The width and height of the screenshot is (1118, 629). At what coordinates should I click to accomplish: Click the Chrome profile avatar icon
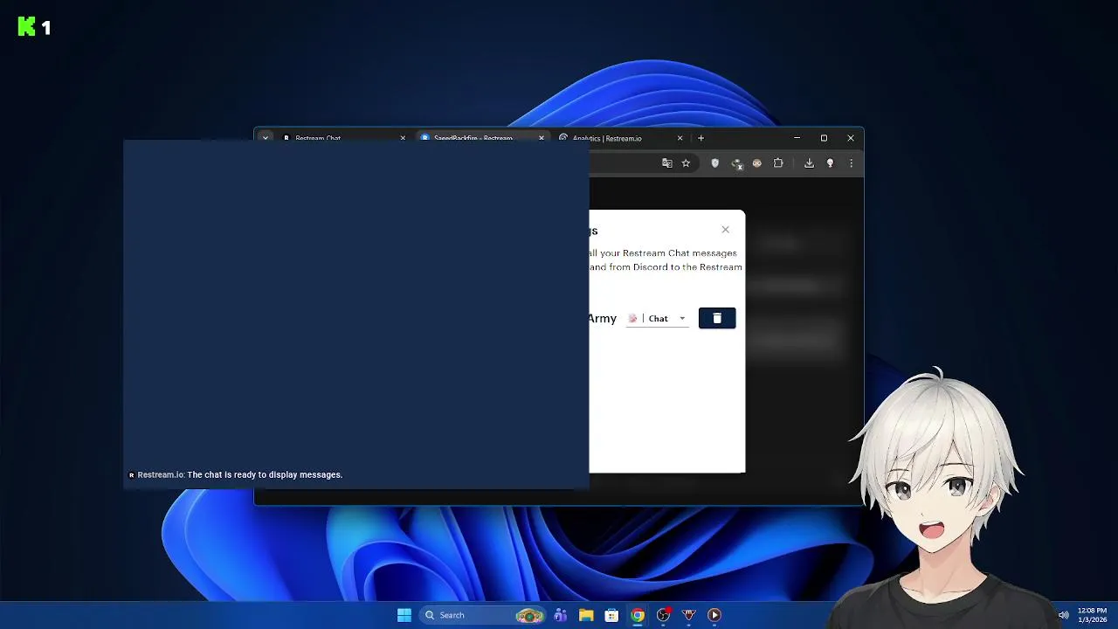coord(830,163)
